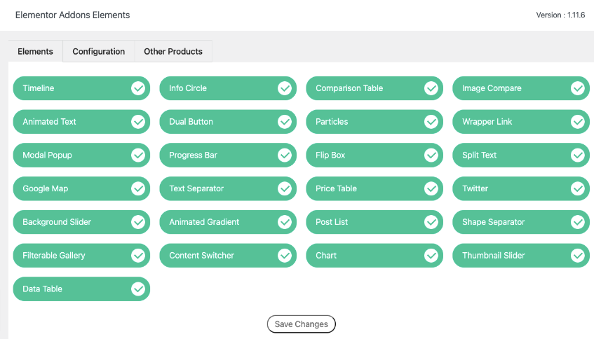
Task: Disable the Filterable Gallery element
Action: click(x=138, y=256)
